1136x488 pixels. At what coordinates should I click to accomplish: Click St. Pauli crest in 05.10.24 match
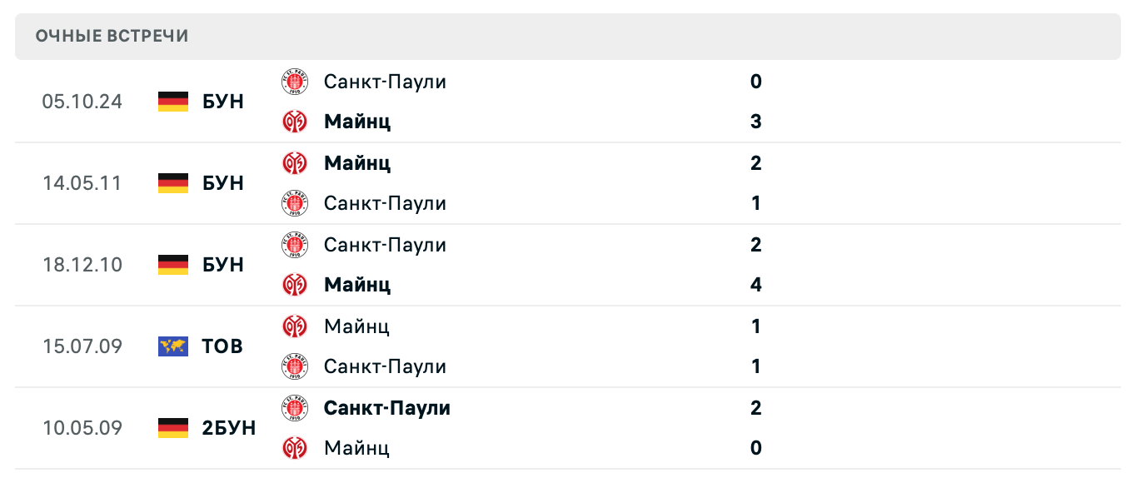[294, 82]
